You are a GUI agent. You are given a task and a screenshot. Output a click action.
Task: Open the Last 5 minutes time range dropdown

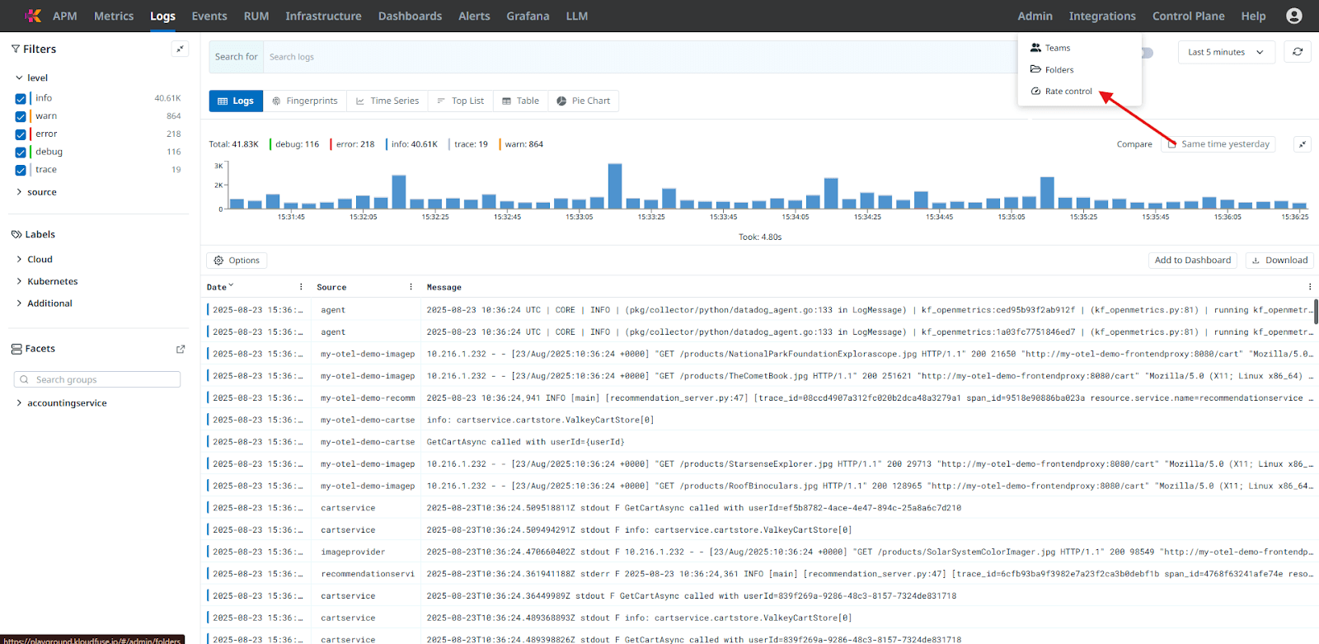(x=1226, y=52)
